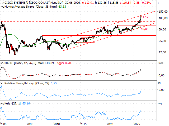
Task: Click the 2025 time axis label
Action: click(137, 124)
